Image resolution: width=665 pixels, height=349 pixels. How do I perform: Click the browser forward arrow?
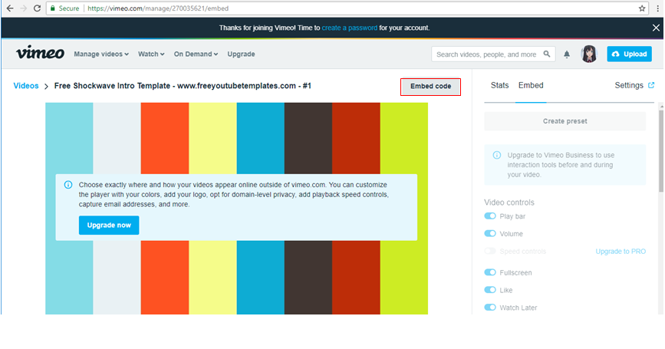pos(23,8)
